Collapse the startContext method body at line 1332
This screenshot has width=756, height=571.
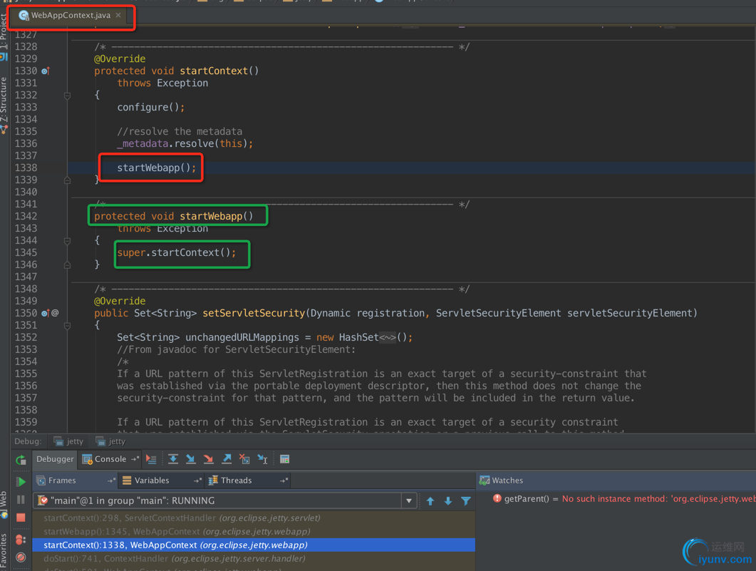(67, 96)
